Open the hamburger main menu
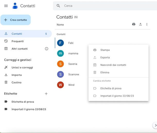157x133 pixels. [x=6, y=6]
